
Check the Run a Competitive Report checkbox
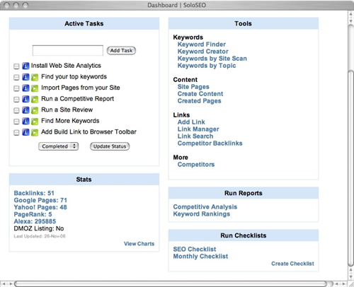16,100
